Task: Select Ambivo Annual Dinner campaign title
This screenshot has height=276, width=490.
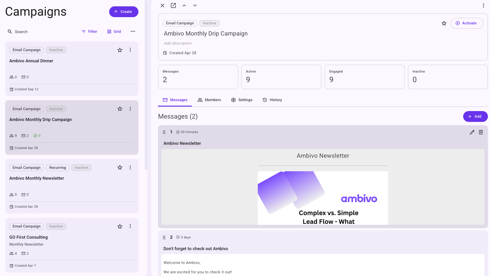Action: [31, 61]
